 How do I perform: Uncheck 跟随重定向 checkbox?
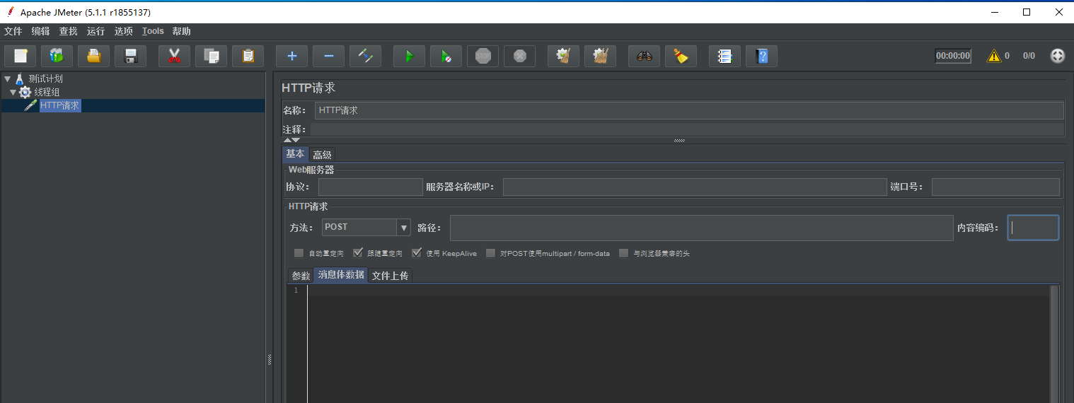tap(357, 253)
